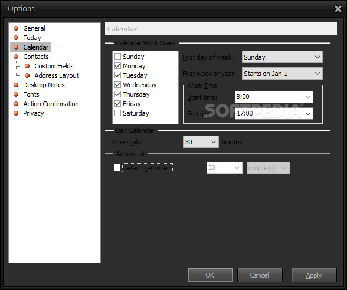347x290 pixels.
Task: Click the Apply button
Action: [314, 275]
